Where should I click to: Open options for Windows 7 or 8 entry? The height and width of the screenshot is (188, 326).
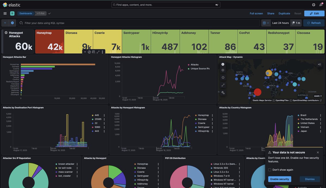(x=239, y=176)
